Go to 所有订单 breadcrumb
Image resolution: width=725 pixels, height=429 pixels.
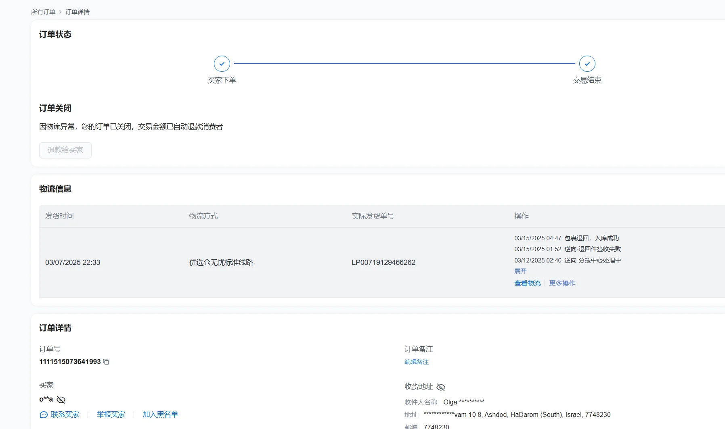[43, 12]
